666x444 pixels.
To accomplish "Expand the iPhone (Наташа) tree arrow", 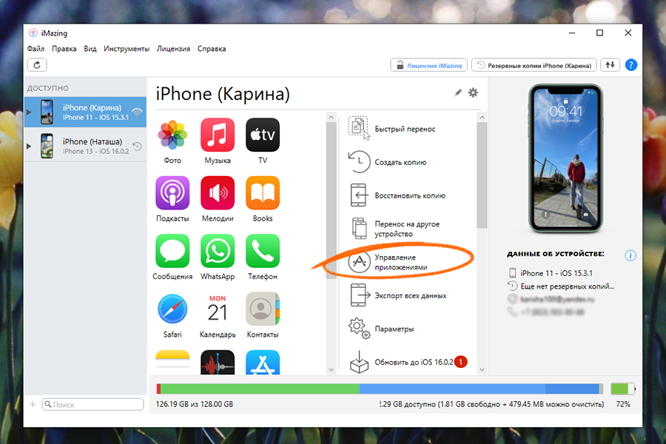I will click(29, 147).
